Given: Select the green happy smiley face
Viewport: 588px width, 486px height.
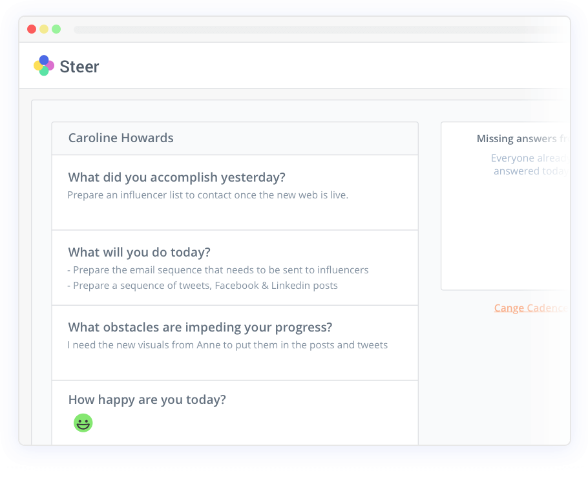Looking at the screenshot, I should [83, 423].
